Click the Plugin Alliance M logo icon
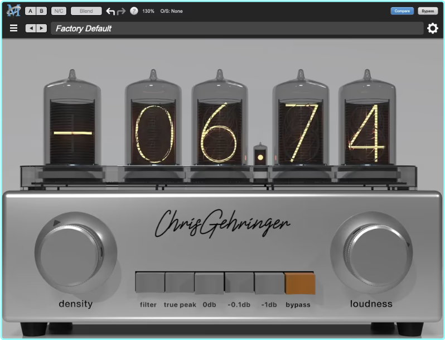 coord(13,11)
